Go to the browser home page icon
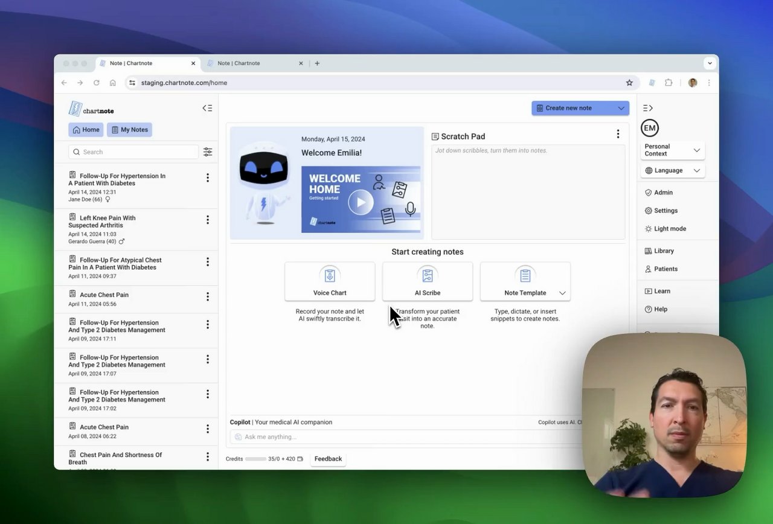The width and height of the screenshot is (773, 524). tap(112, 83)
